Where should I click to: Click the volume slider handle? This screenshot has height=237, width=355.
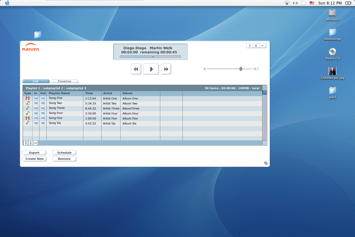coord(241,69)
